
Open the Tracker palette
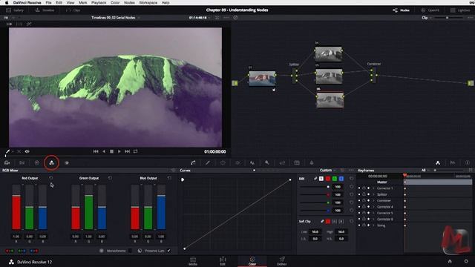coord(237,163)
